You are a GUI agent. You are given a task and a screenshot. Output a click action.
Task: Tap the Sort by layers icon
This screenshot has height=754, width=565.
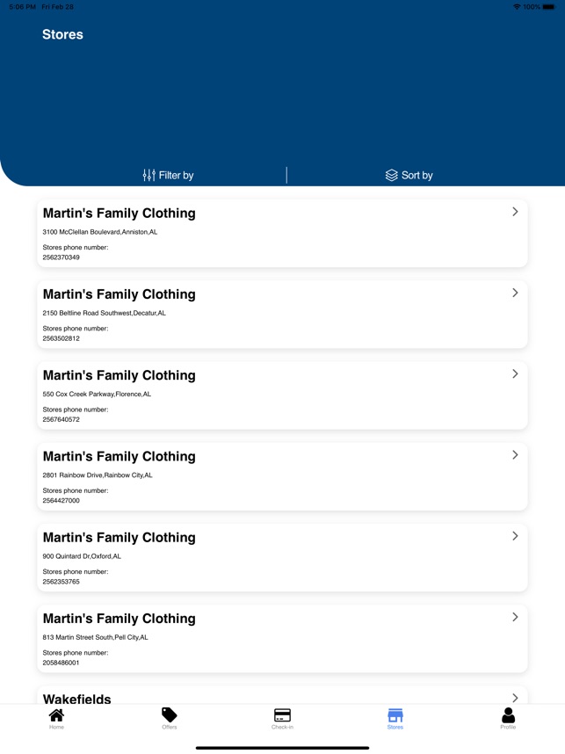(392, 176)
